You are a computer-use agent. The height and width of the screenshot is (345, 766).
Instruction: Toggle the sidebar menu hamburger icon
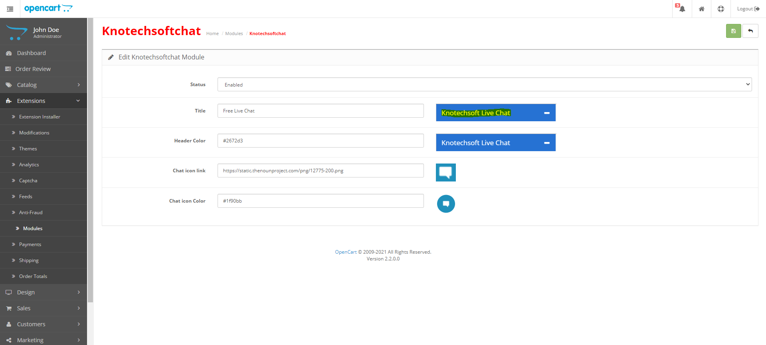pos(10,9)
